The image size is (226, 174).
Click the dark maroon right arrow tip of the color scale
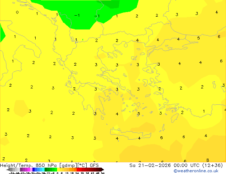click(103, 170)
